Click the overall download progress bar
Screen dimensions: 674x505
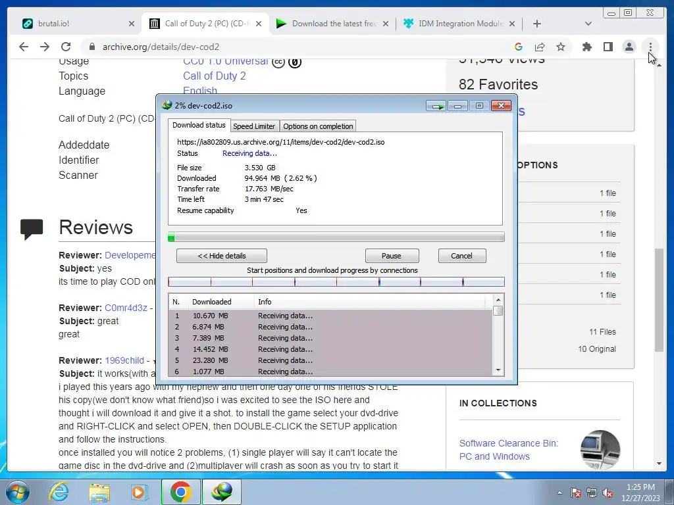pos(336,237)
